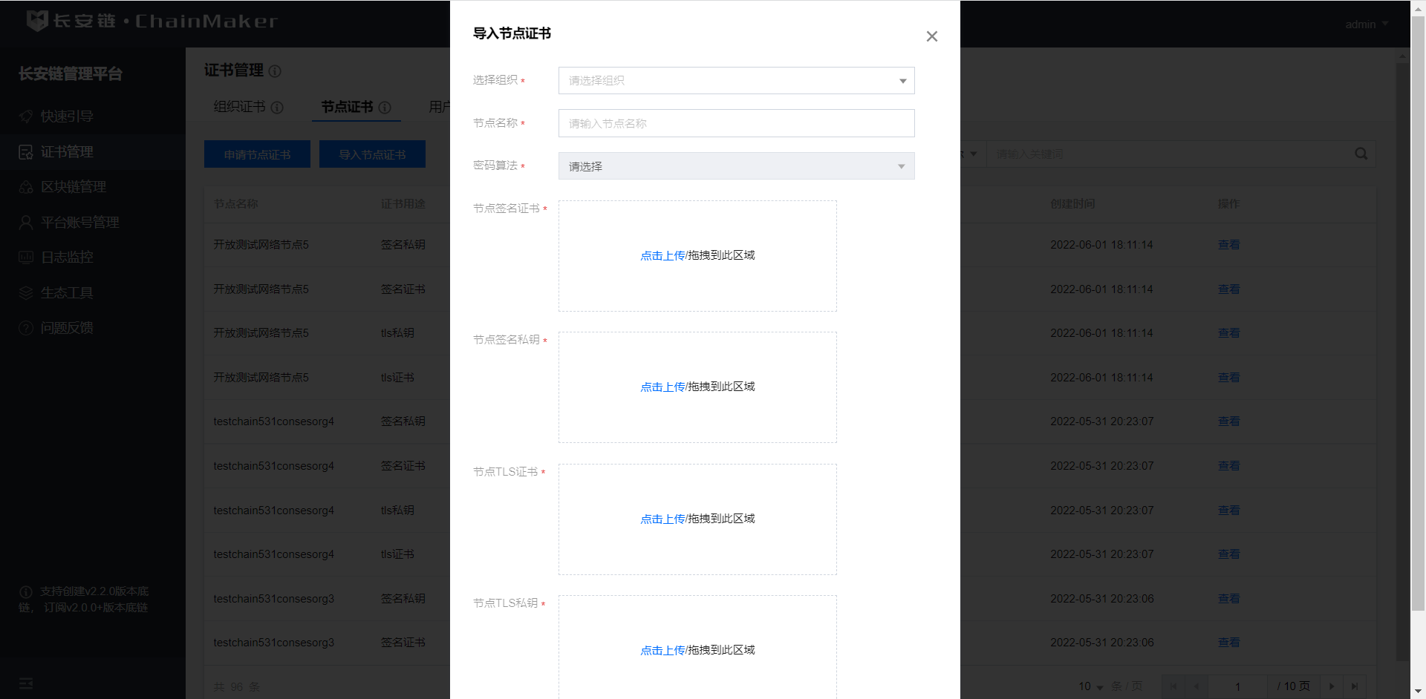
Task: Click the apply for node certificate button
Action: (x=257, y=154)
